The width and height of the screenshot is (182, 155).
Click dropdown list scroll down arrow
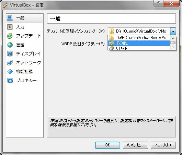click(x=173, y=47)
